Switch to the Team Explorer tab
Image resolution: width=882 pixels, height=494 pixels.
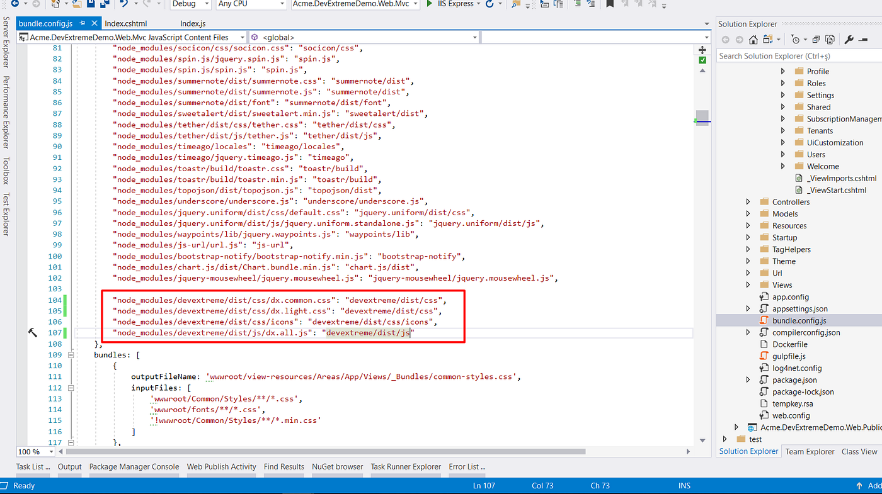tap(810, 451)
